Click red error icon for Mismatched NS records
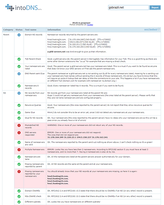The height and width of the screenshot is (205, 164). [x=19, y=125]
